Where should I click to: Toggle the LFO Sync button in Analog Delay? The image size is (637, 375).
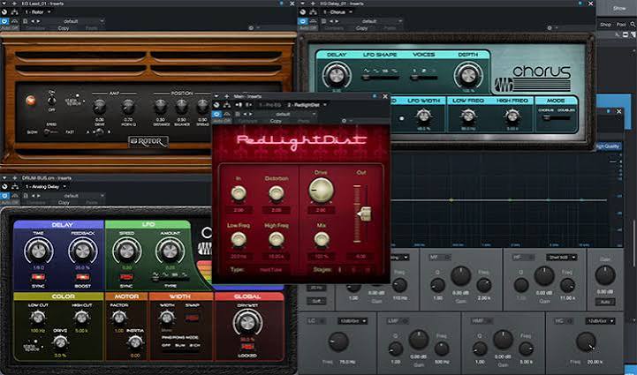pos(126,277)
